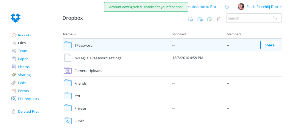Screen dimensions: 301x138
Task: Show deleted files via trash toolbar icon
Action: [219, 19]
